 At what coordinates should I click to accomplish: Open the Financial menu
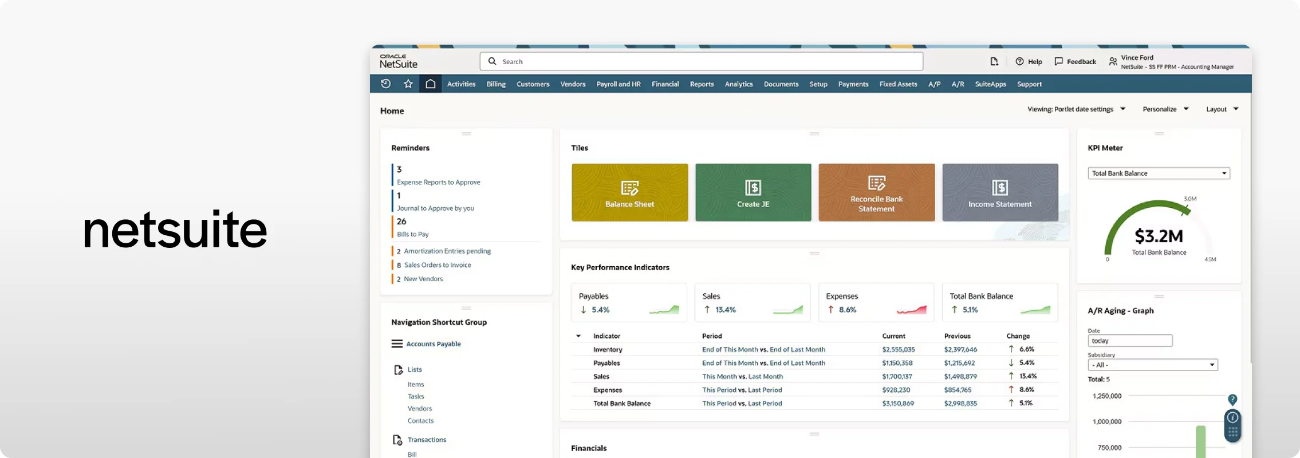[x=665, y=84]
